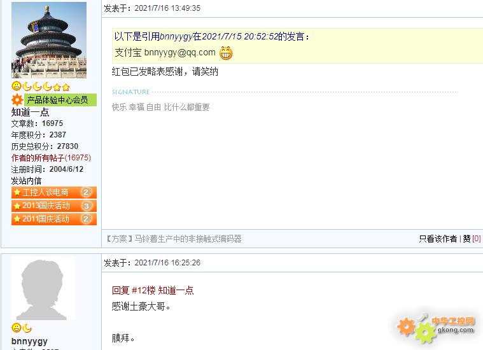Open the 2013国庆活动 badge

click(54, 206)
